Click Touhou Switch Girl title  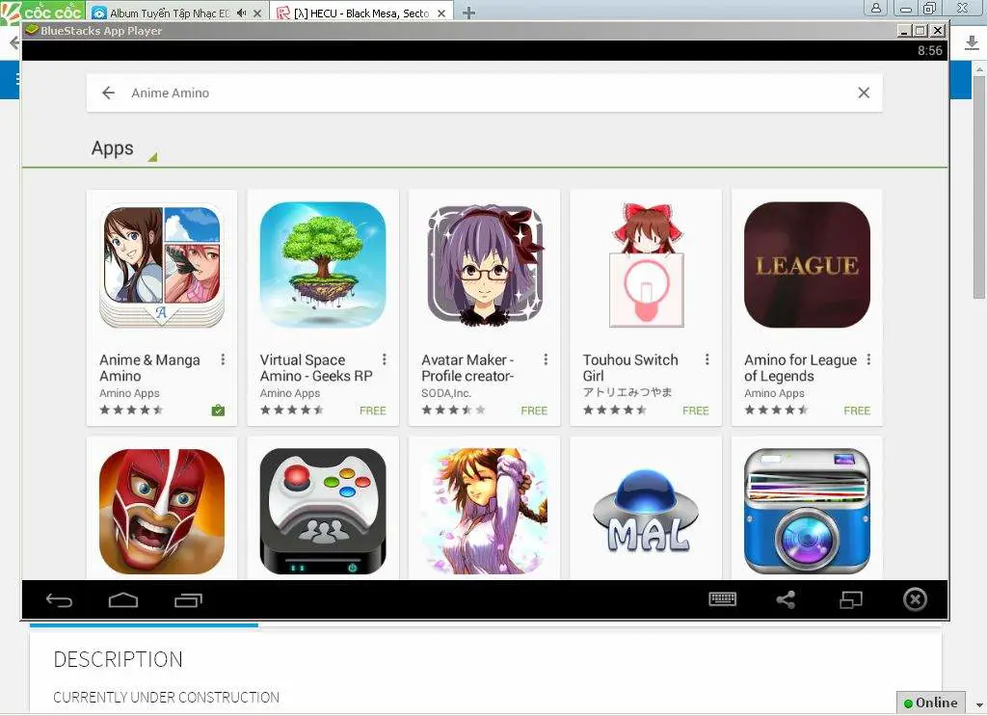tap(630, 367)
